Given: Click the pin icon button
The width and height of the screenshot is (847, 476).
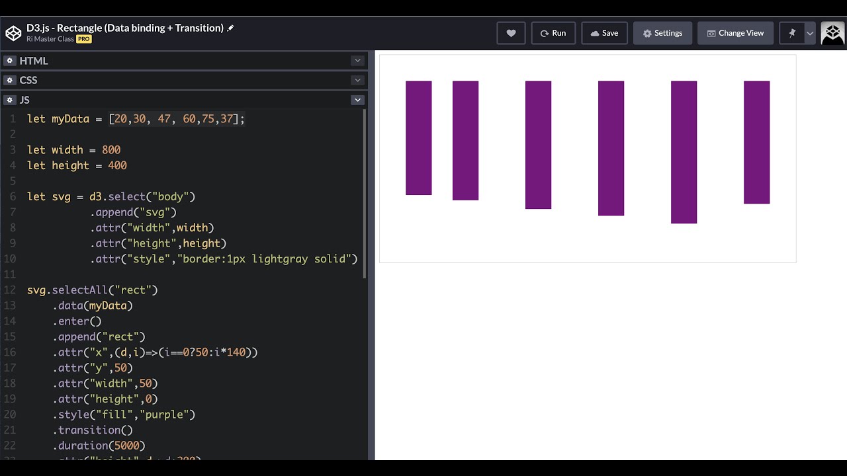Looking at the screenshot, I should pyautogui.click(x=791, y=33).
